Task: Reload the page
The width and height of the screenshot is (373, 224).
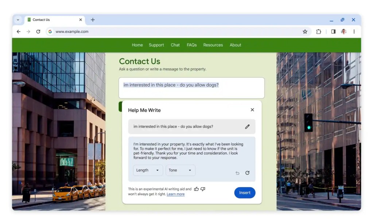Action: [x=38, y=32]
